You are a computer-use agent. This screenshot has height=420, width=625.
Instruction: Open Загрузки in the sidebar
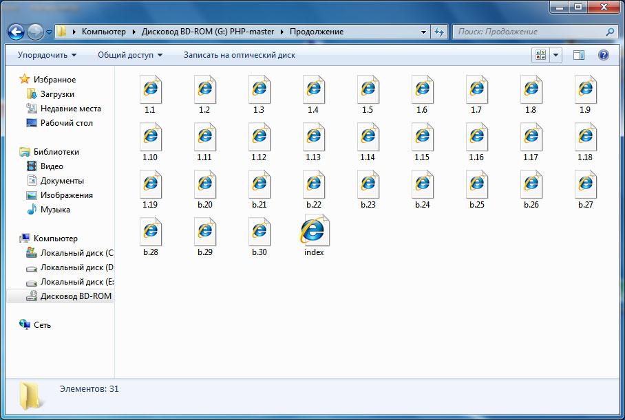click(57, 94)
